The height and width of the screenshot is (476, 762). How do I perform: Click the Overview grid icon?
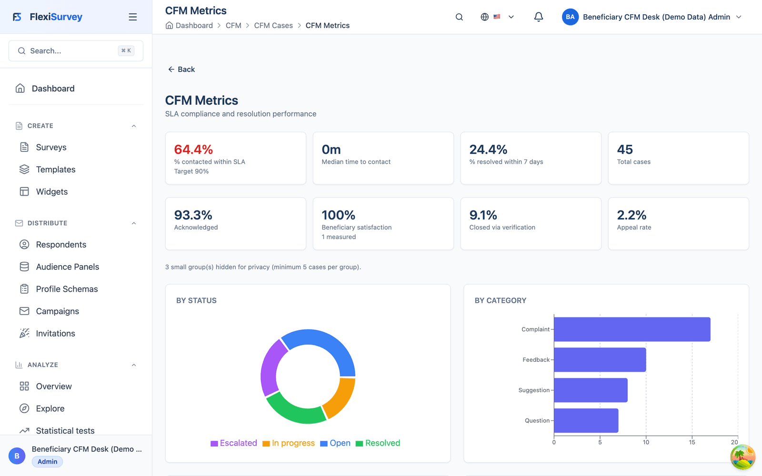[24, 386]
